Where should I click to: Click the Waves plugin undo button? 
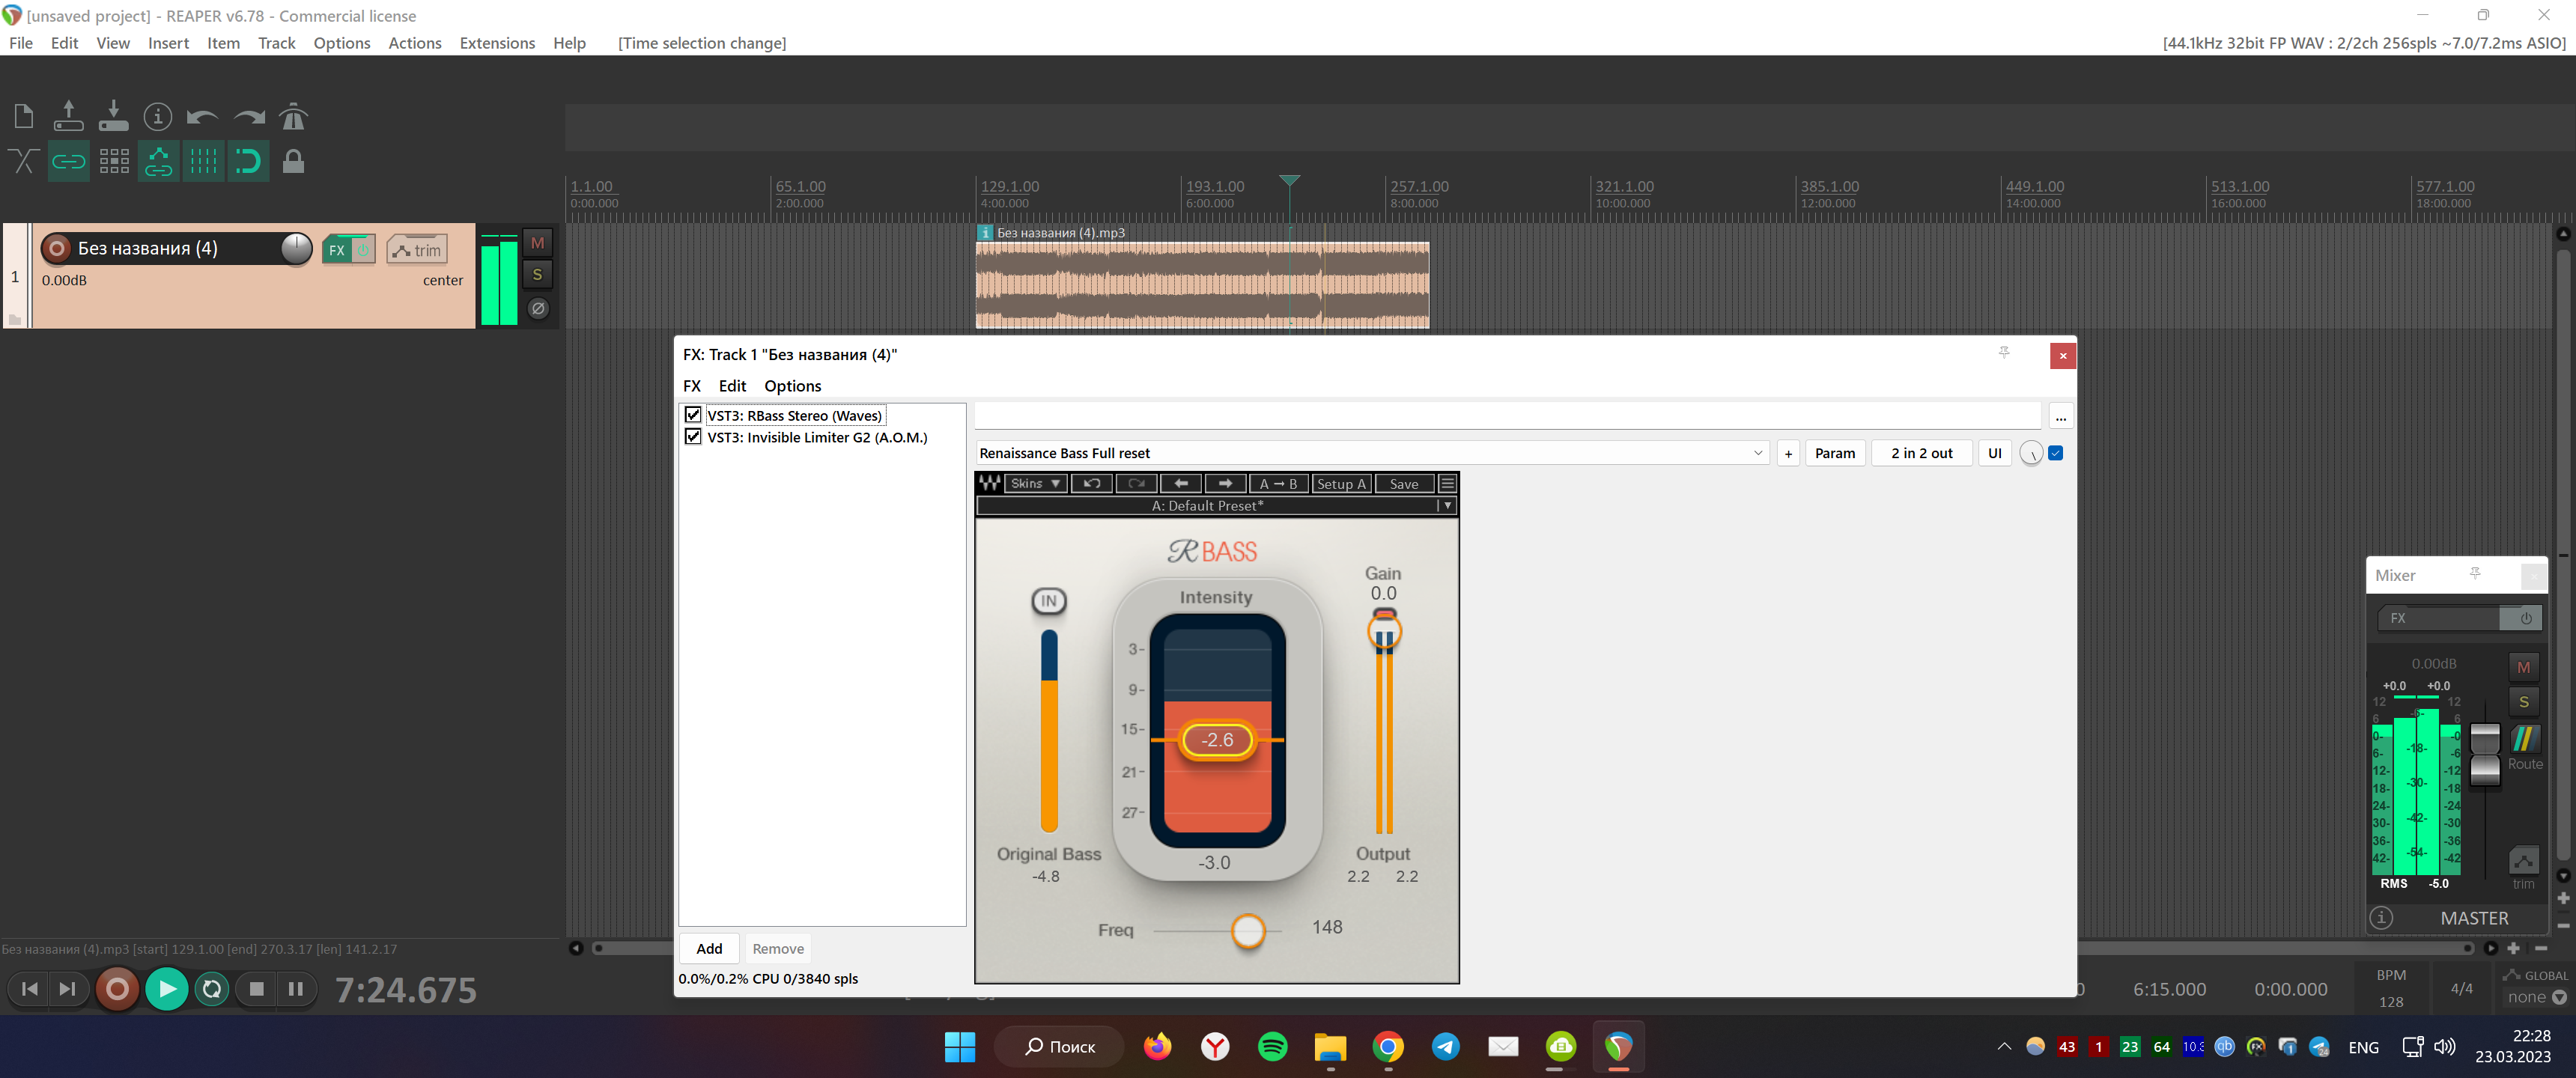[1091, 484]
